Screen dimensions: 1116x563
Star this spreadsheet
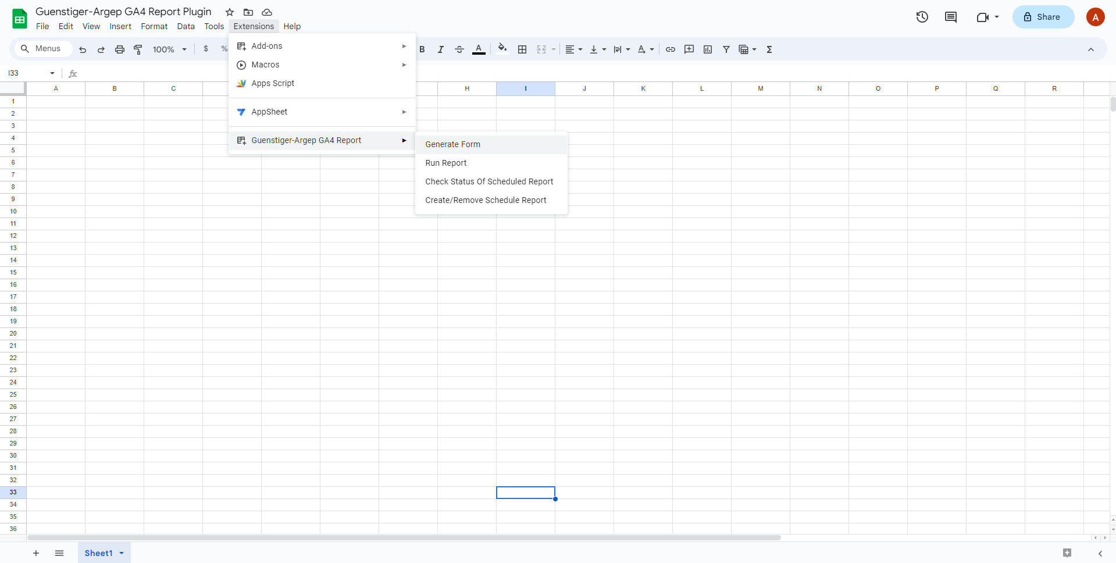[230, 12]
